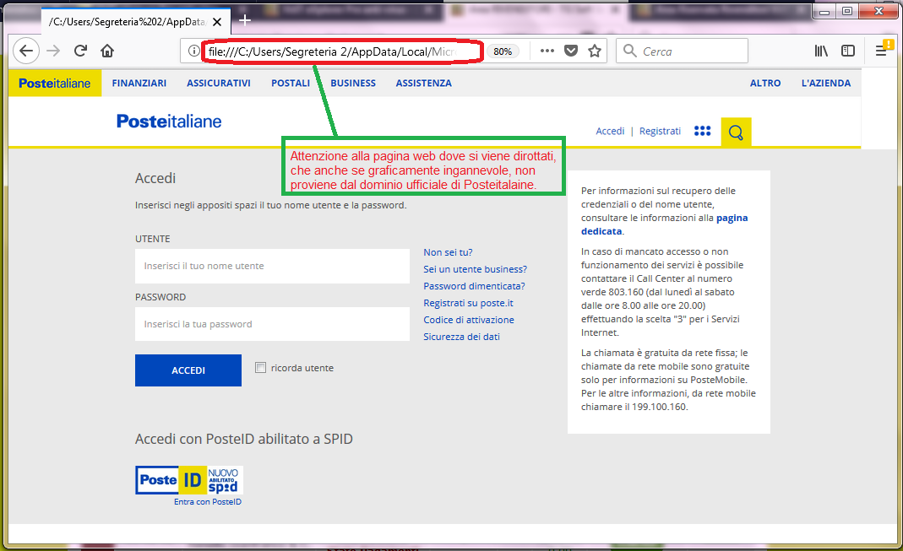The image size is (903, 551).
Task: Open the 'Codice di attivazione' link
Action: [x=469, y=320]
